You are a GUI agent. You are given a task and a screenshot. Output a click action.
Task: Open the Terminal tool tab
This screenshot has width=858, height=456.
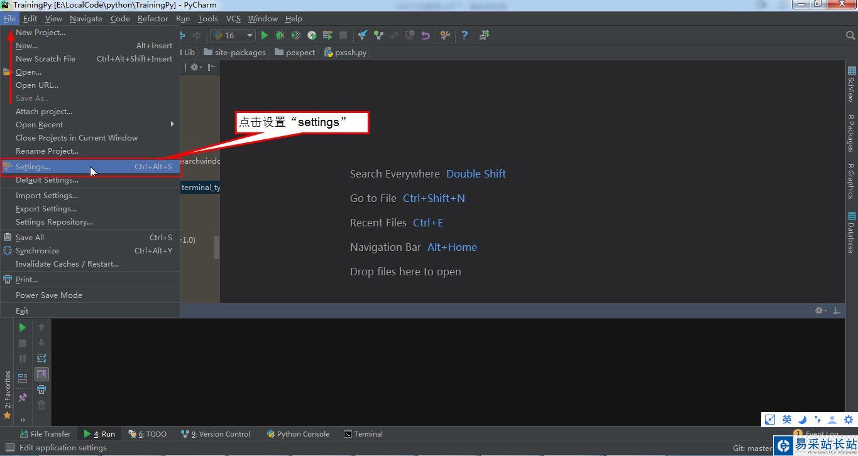tap(363, 434)
